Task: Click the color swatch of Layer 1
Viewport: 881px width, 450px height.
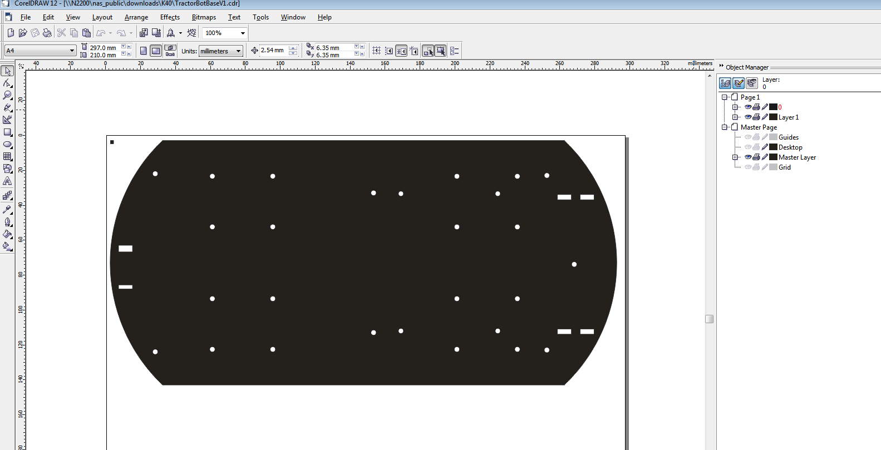Action: click(773, 117)
